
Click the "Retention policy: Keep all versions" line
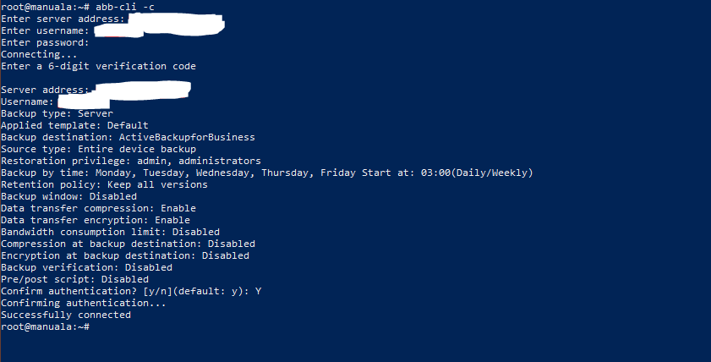[x=104, y=184]
